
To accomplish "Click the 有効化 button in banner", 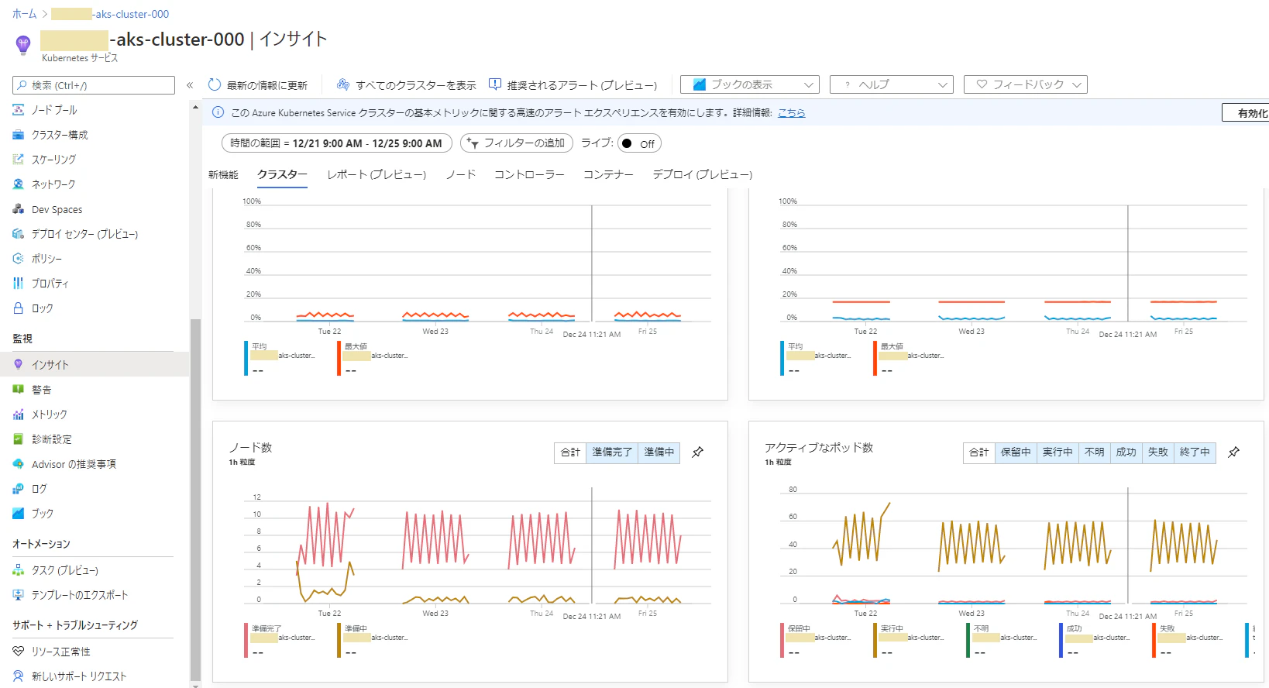I will [1246, 113].
